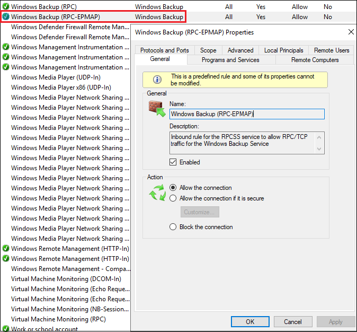Open the Remote Computers tab
Image resolution: width=357 pixels, height=332 pixels.
click(315, 60)
